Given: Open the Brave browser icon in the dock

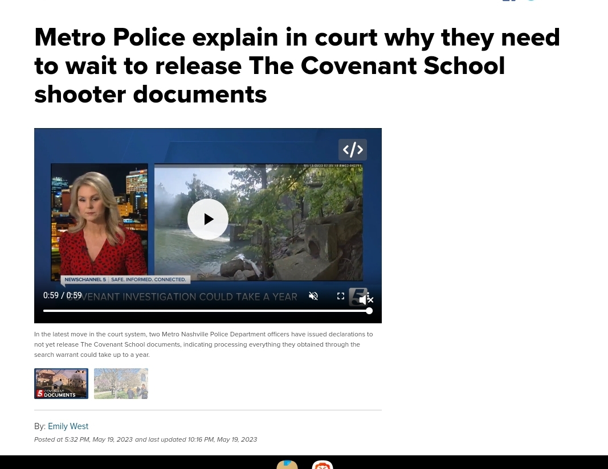Looking at the screenshot, I should click(323, 465).
